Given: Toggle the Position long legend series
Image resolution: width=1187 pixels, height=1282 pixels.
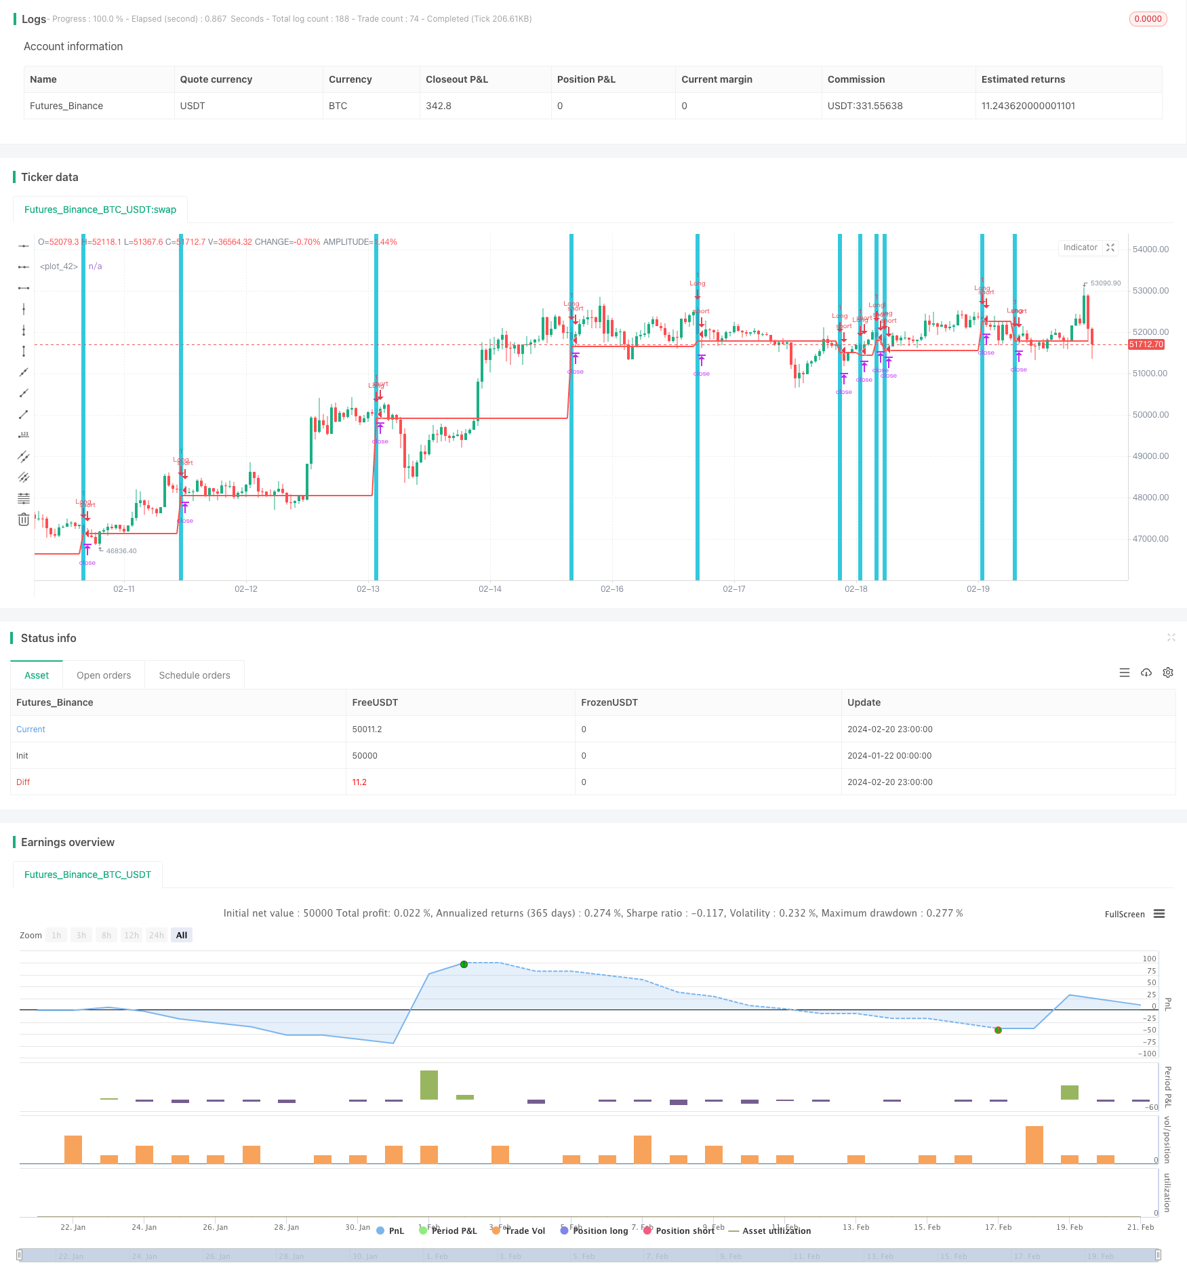Looking at the screenshot, I should [595, 1230].
